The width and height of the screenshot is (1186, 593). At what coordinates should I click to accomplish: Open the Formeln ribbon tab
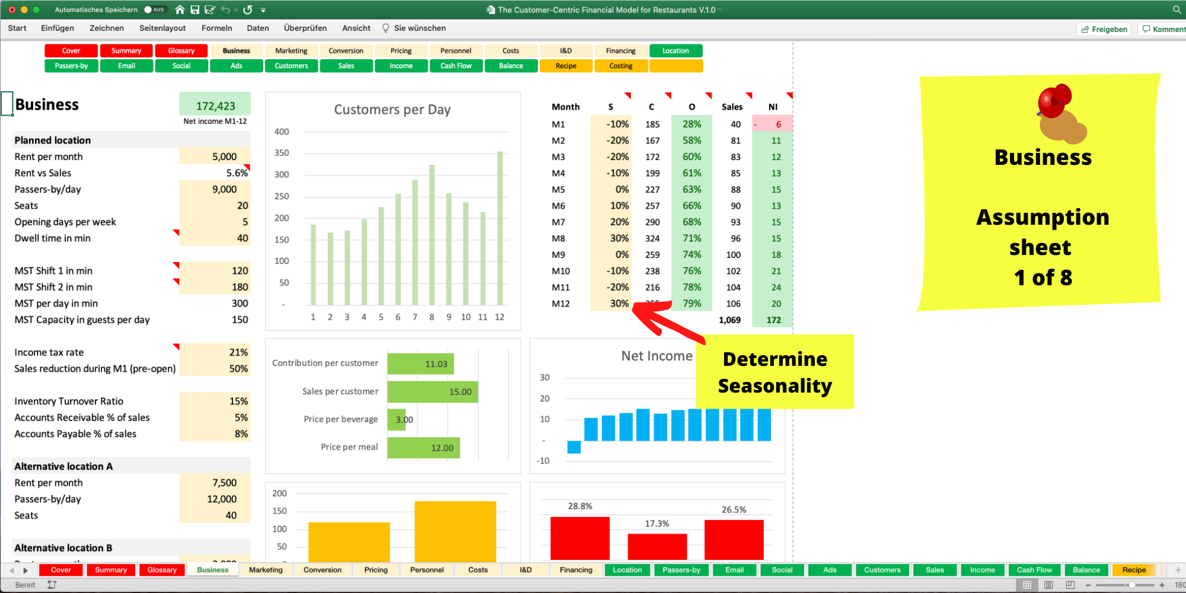[217, 28]
